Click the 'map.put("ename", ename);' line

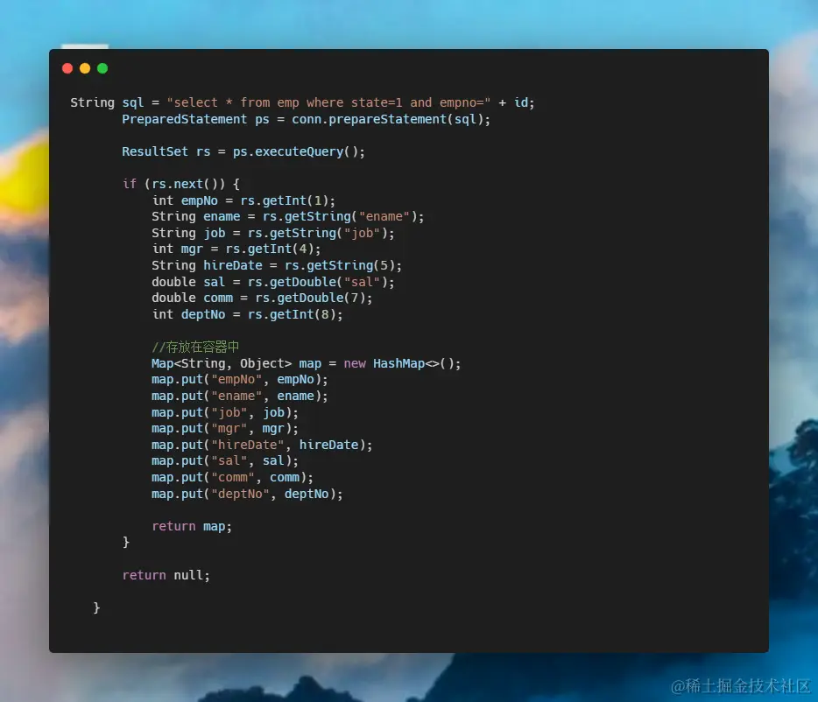(240, 397)
